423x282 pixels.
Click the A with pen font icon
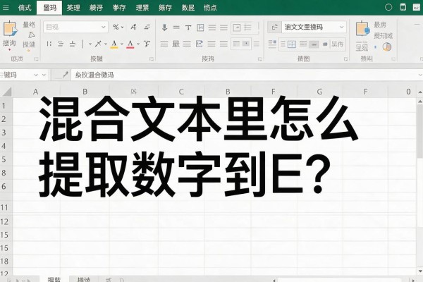[133, 27]
